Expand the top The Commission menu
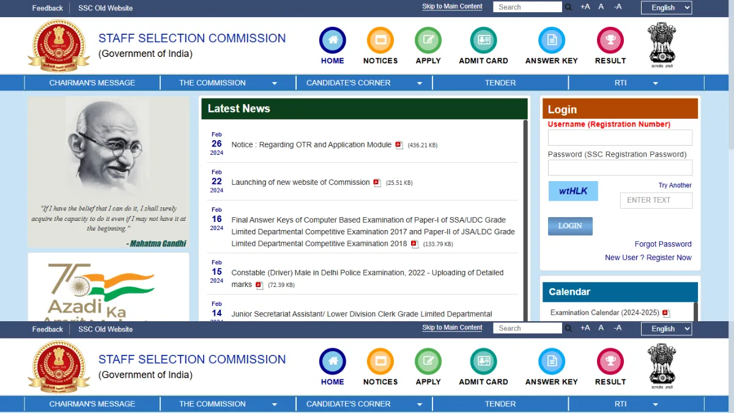The width and height of the screenshot is (734, 413). 228,83
